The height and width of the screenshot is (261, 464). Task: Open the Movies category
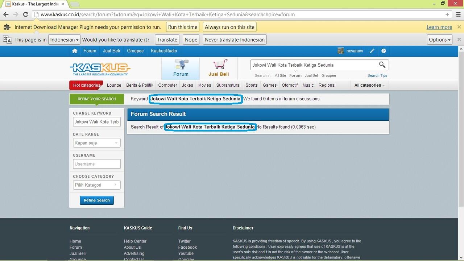click(204, 85)
